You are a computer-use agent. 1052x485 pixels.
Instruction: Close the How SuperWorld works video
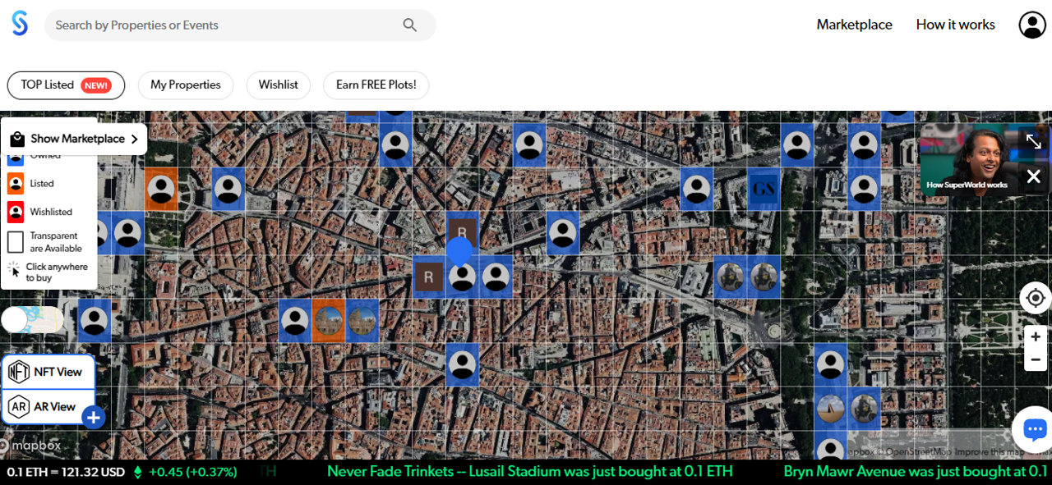(1033, 176)
